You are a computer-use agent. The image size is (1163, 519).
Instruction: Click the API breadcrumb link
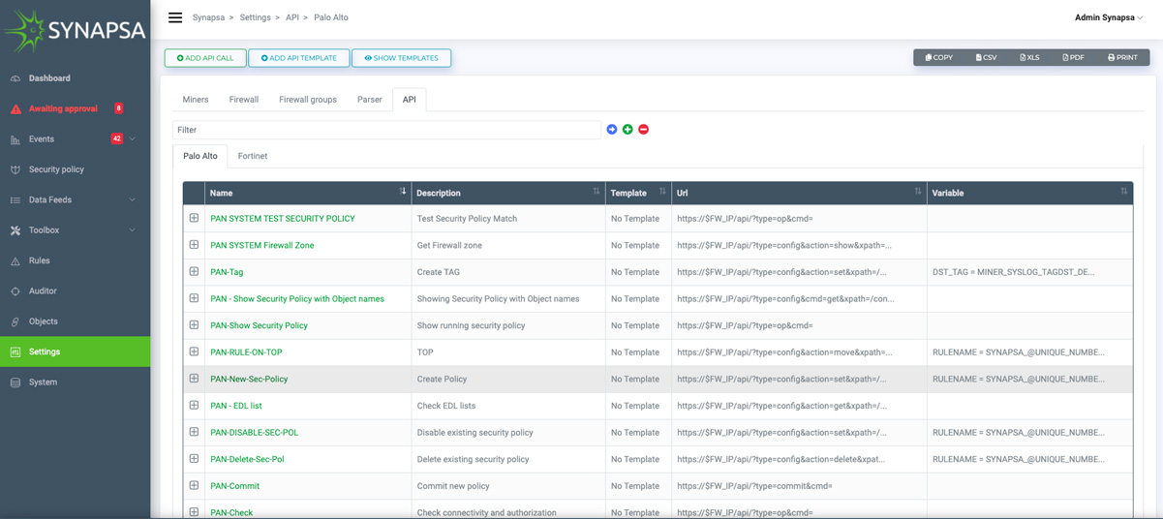coord(292,17)
